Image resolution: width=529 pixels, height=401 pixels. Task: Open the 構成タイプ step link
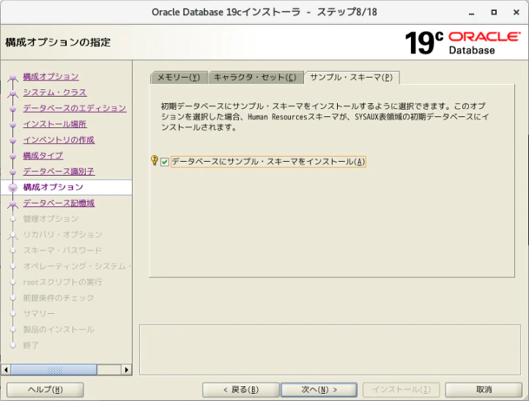pyautogui.click(x=43, y=156)
